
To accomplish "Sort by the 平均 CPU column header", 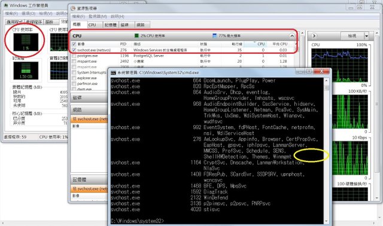I will [280, 44].
